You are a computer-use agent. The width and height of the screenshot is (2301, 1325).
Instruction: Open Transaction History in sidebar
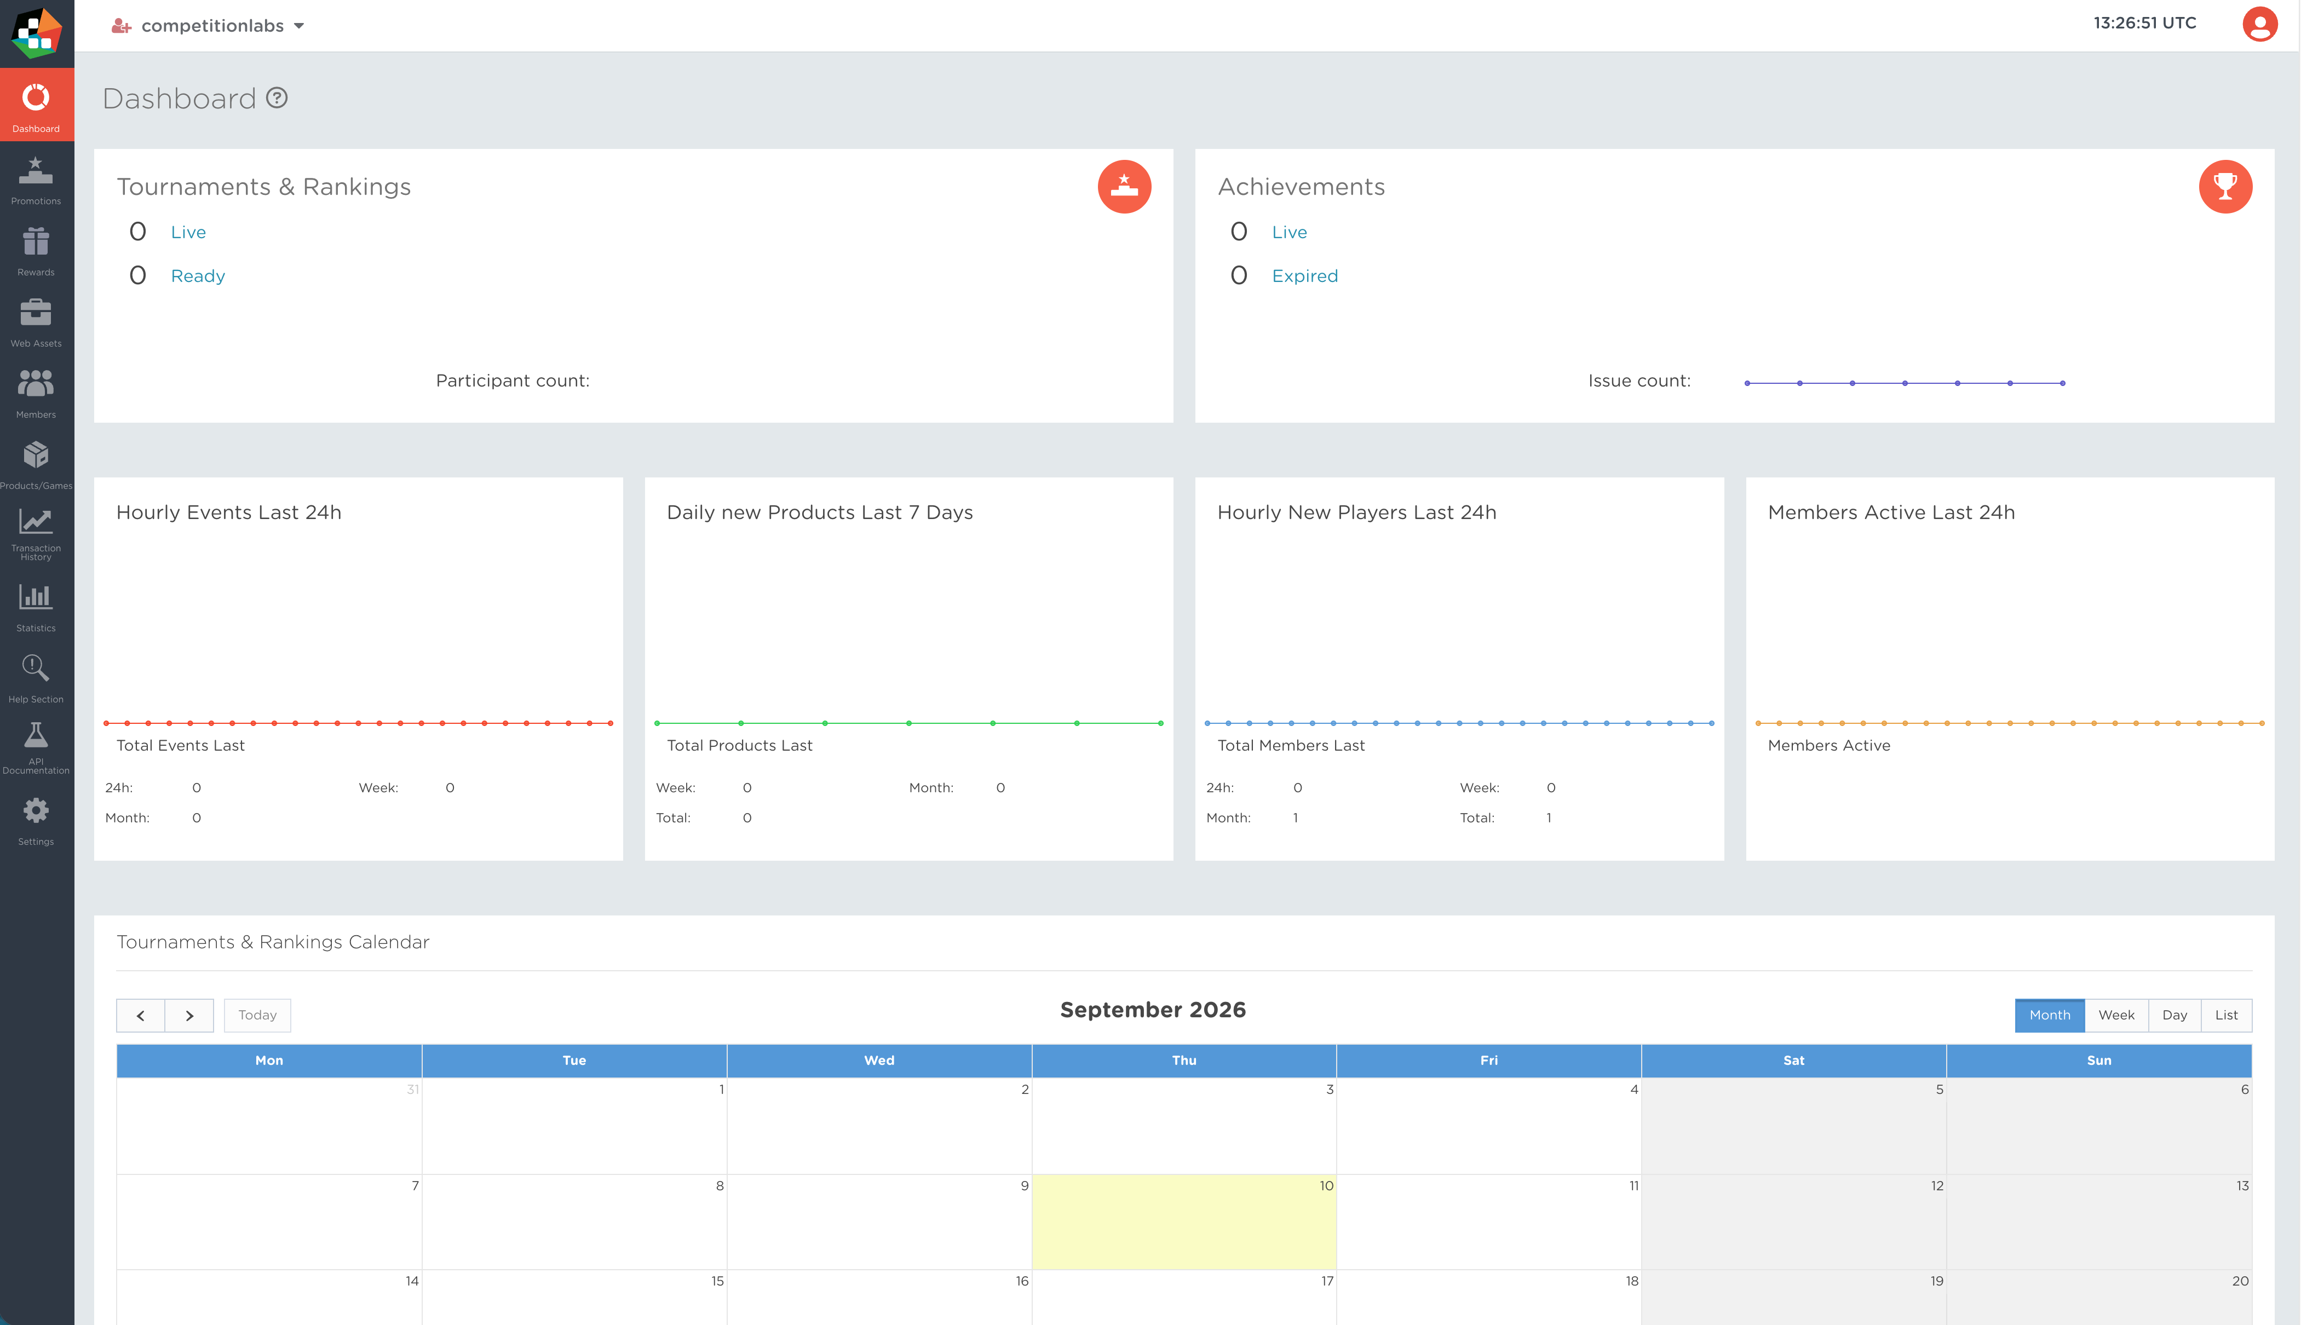(36, 535)
